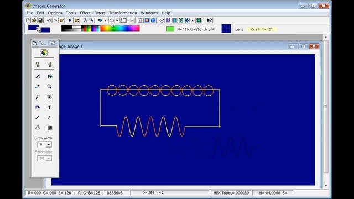
Task: Select the Eyedropper color picker tool
Action: (x=38, y=86)
